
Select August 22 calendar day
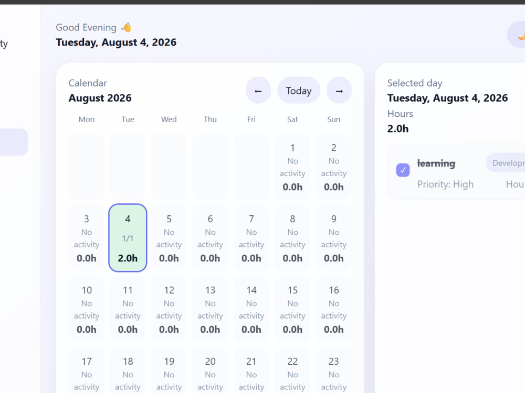coord(292,370)
